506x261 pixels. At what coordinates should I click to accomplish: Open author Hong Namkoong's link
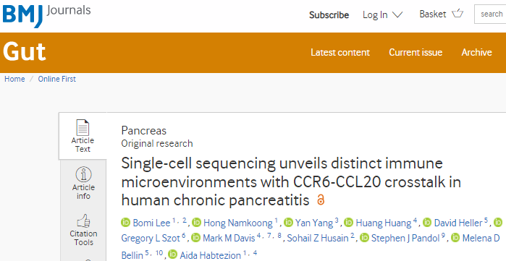click(x=238, y=223)
